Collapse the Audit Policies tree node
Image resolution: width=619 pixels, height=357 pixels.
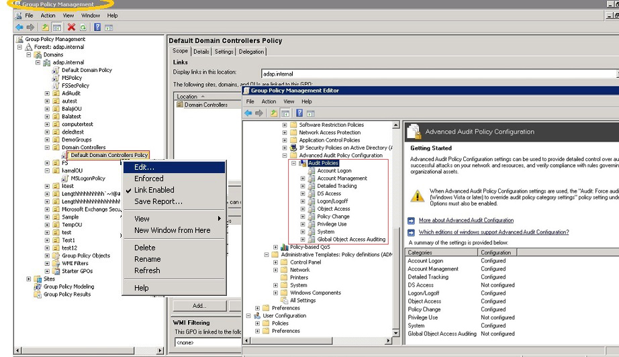coord(294,163)
